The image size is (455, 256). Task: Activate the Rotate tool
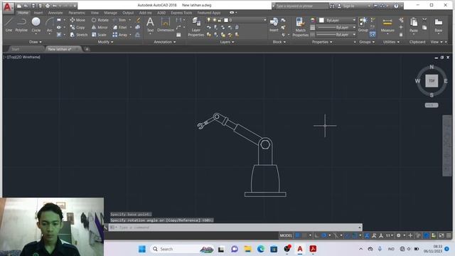(x=100, y=20)
